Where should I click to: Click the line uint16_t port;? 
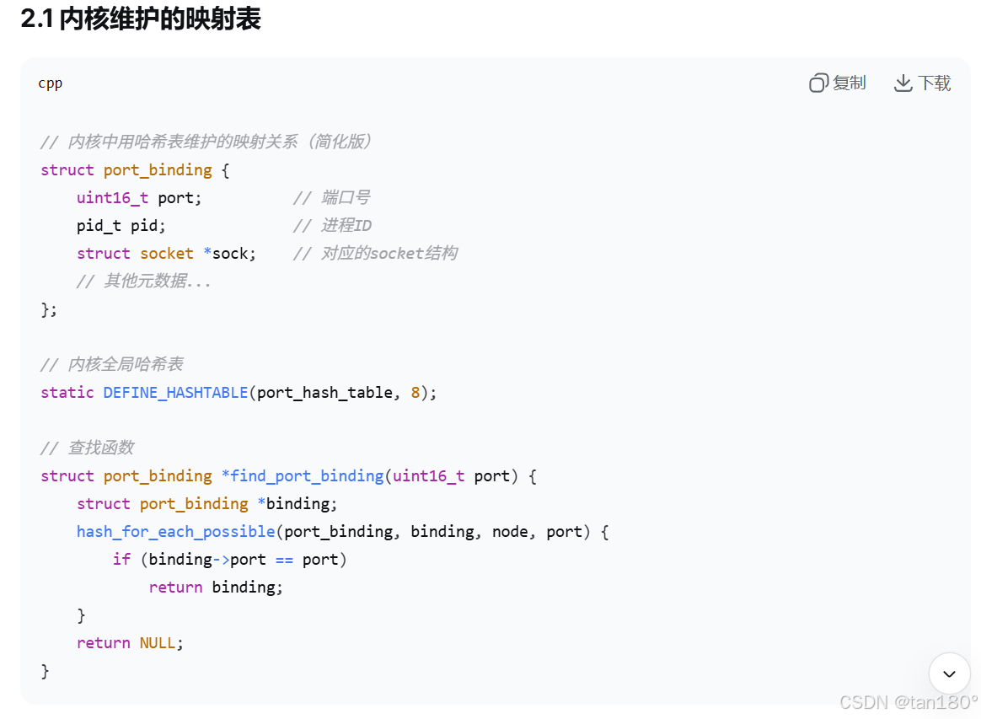click(x=139, y=198)
